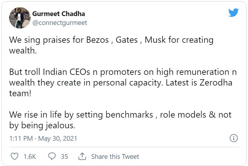
Task: Click the Share this Tweet label
Action: (115, 156)
